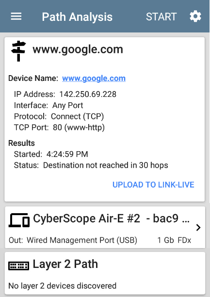Viewport: 210px width, 297px height.
Task: Click the TCP Port 80 row
Action: [x=59, y=127]
